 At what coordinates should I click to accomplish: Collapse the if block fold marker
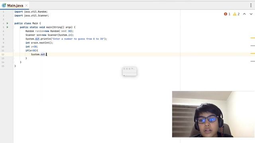click(x=13, y=50)
